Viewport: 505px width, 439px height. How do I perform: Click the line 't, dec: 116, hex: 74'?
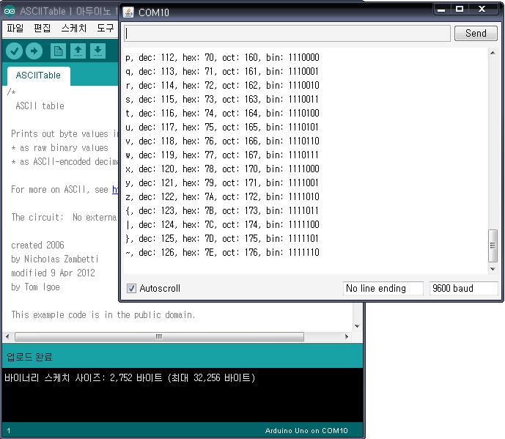coord(222,113)
